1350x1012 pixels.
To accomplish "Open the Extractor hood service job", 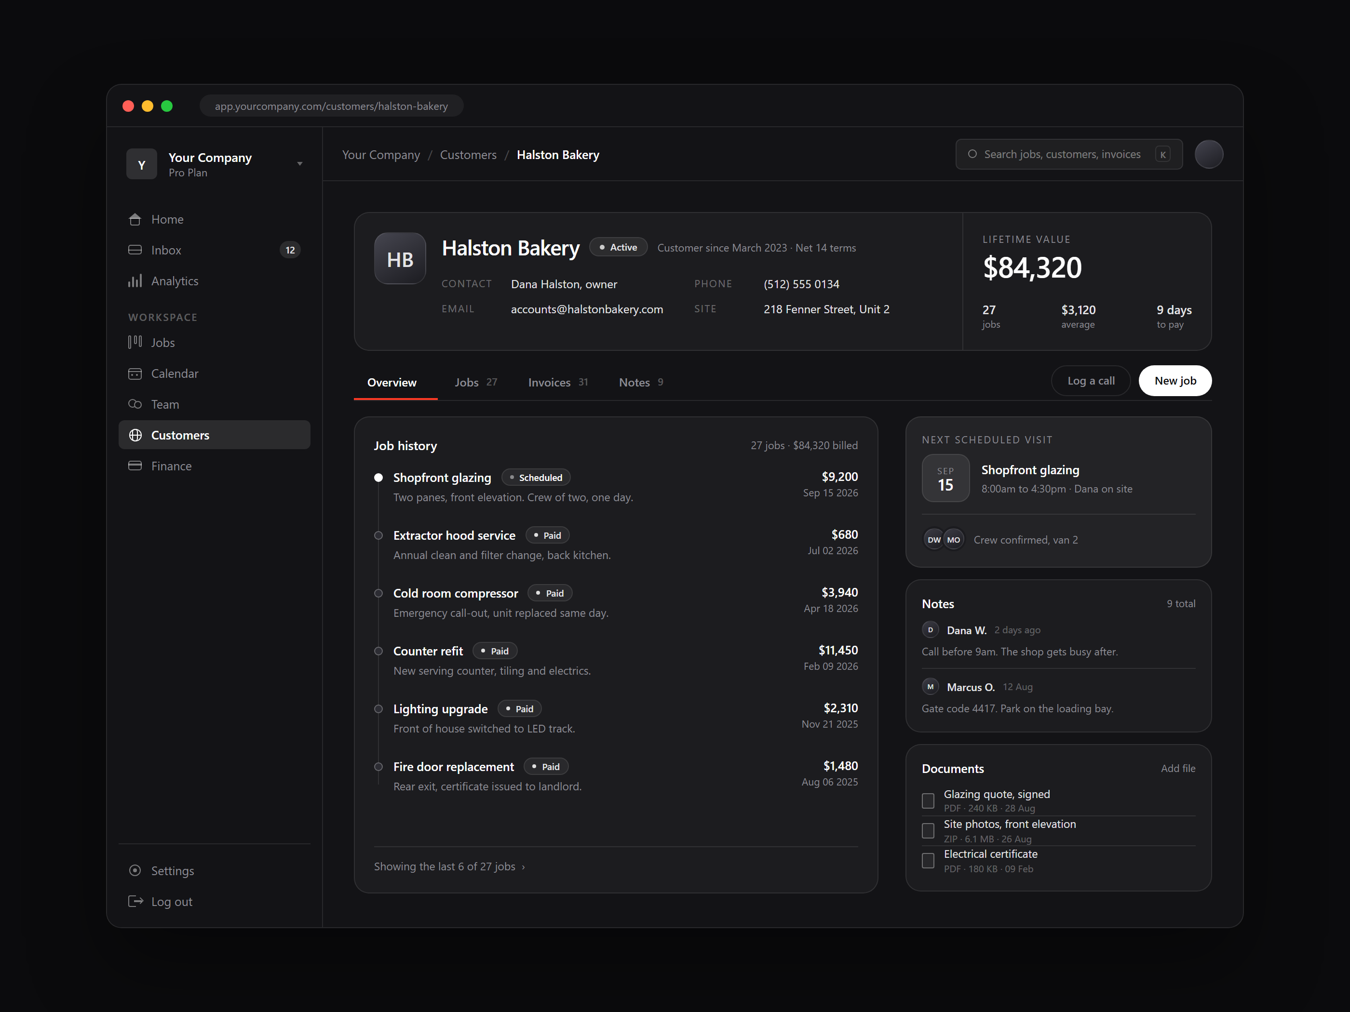I will tap(454, 535).
